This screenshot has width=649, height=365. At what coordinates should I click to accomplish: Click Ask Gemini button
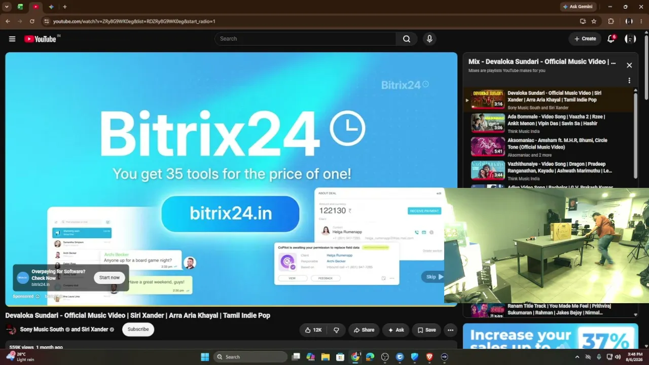[x=578, y=7]
